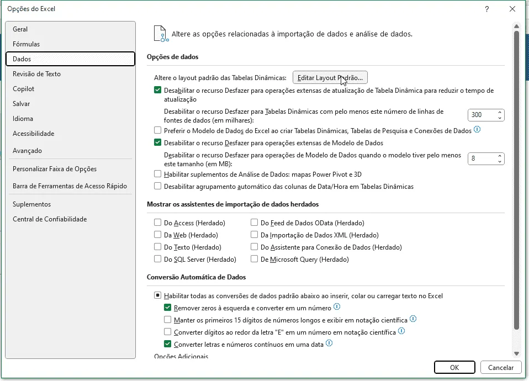Click info icon next to Remover zeros à esquerda
The height and width of the screenshot is (381, 529).
tap(337, 307)
